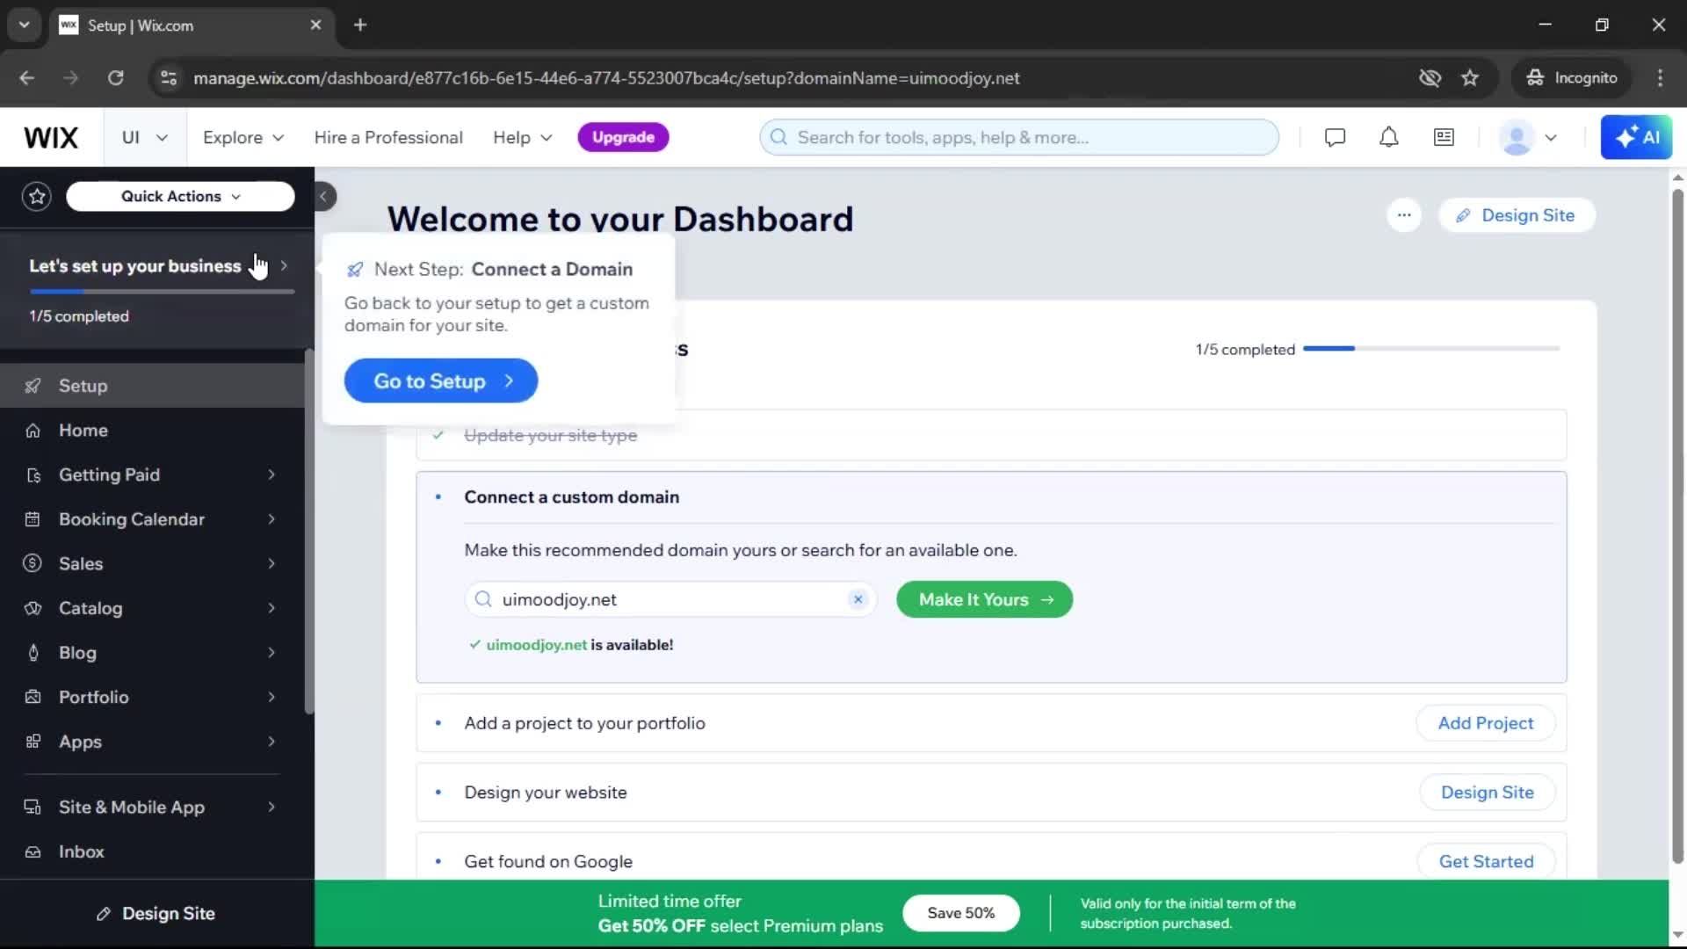Viewport: 1687px width, 949px height.
Task: Open the UI site selector dropdown
Action: tap(144, 138)
